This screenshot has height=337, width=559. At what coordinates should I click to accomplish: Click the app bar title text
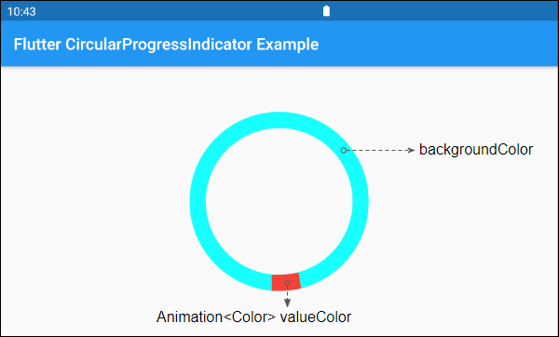166,44
